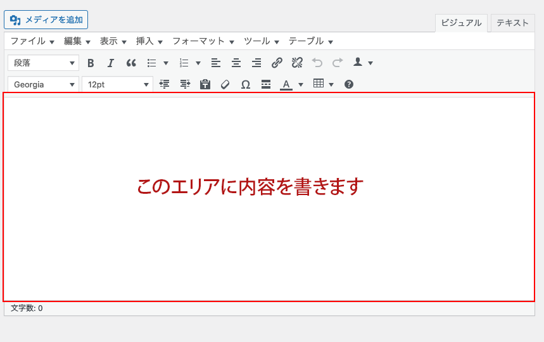Increase indent
The height and width of the screenshot is (342, 544).
tap(185, 84)
